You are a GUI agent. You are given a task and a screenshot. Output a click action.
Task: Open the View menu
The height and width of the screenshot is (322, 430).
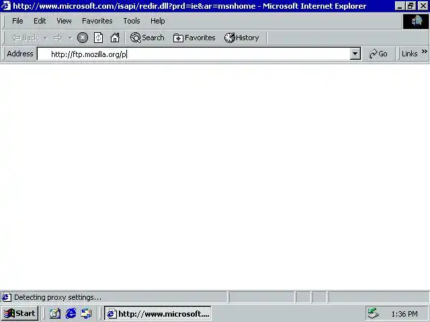(x=64, y=21)
